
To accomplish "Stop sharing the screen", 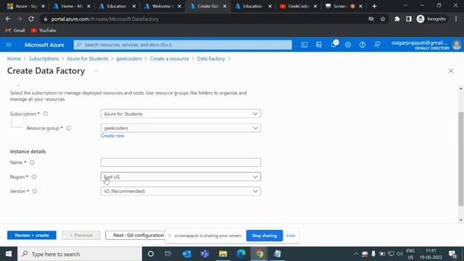I will click(264, 236).
